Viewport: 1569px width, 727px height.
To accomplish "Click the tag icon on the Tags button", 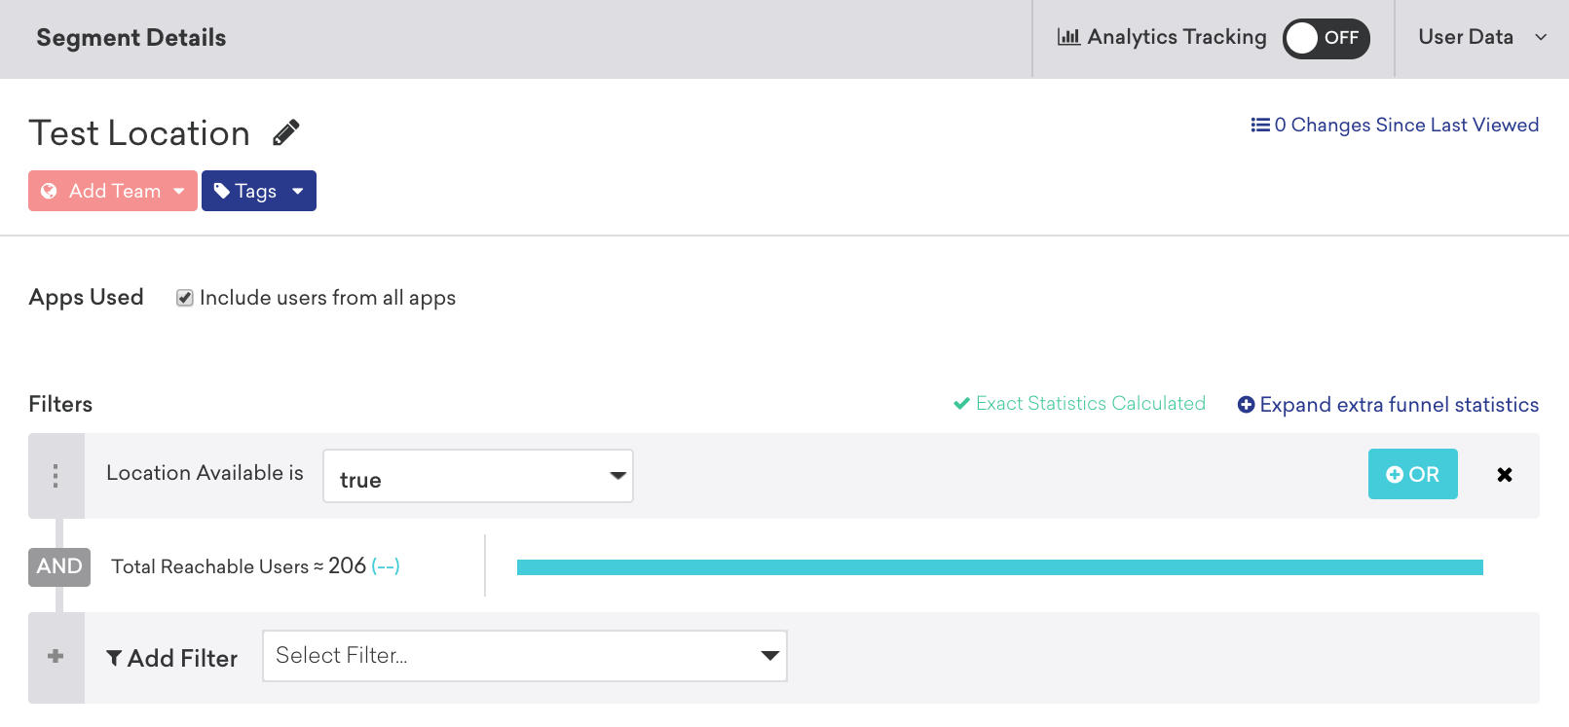I will (x=222, y=191).
